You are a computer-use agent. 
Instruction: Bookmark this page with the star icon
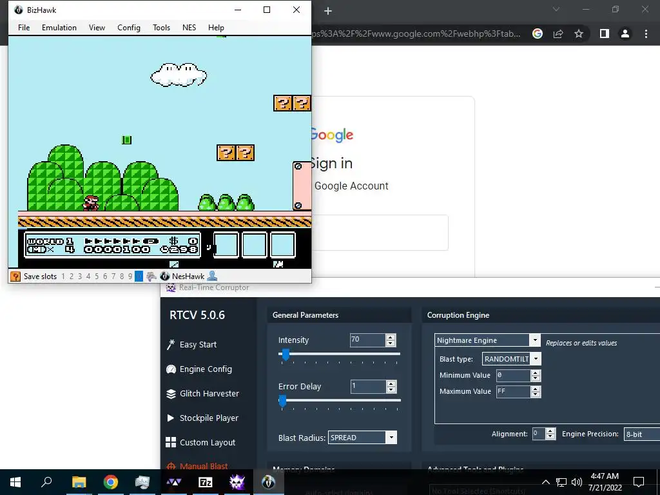pyautogui.click(x=579, y=34)
